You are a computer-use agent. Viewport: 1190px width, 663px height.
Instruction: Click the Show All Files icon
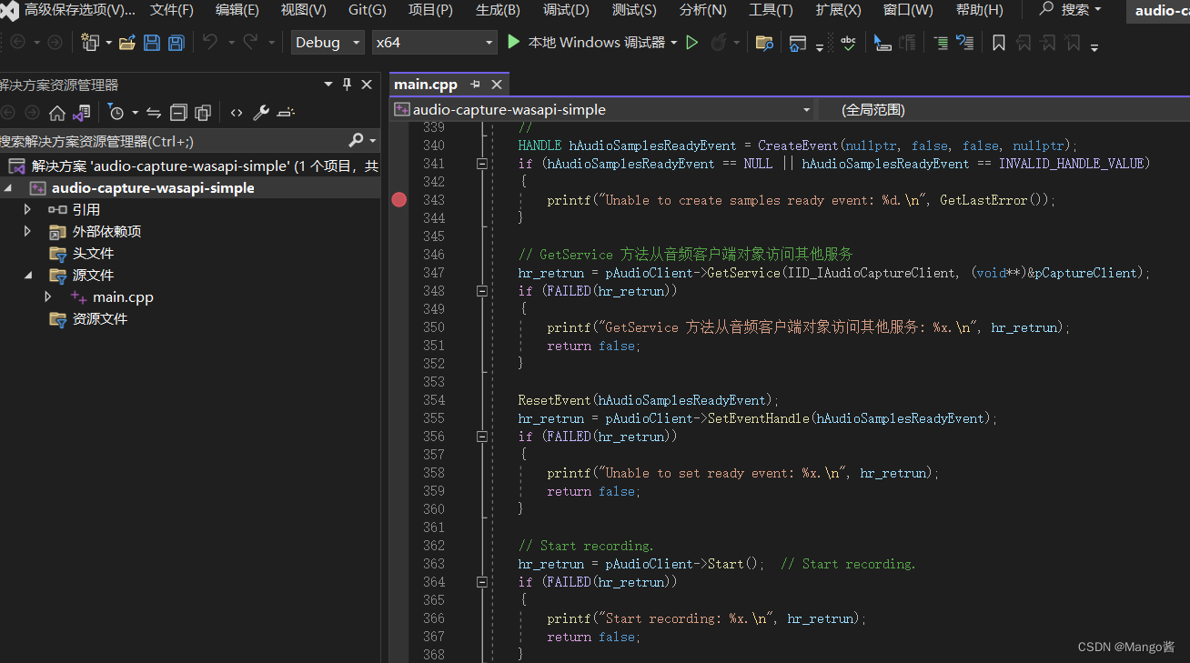(203, 113)
